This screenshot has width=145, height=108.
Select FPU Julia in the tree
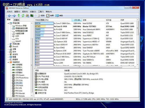point(19,91)
